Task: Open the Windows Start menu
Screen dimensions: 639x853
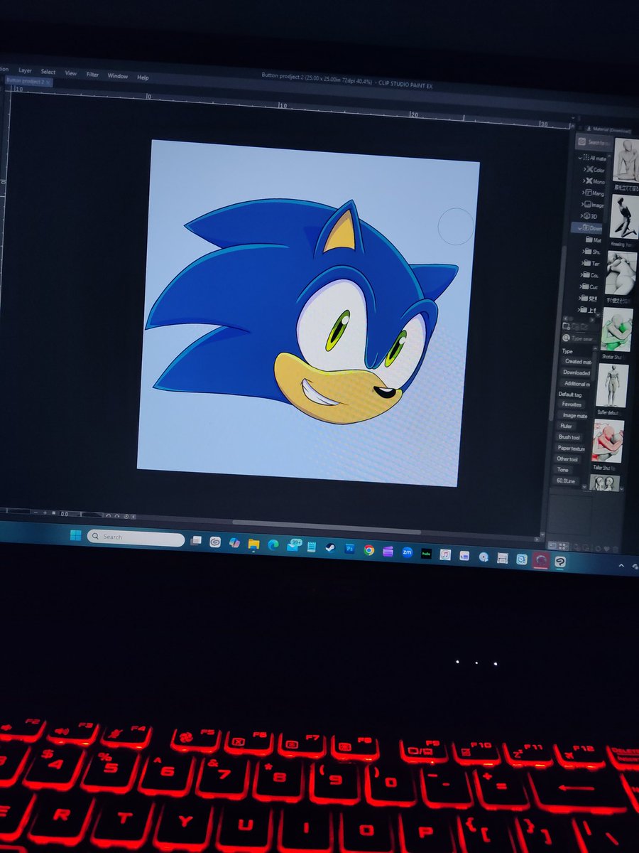Action: click(75, 535)
